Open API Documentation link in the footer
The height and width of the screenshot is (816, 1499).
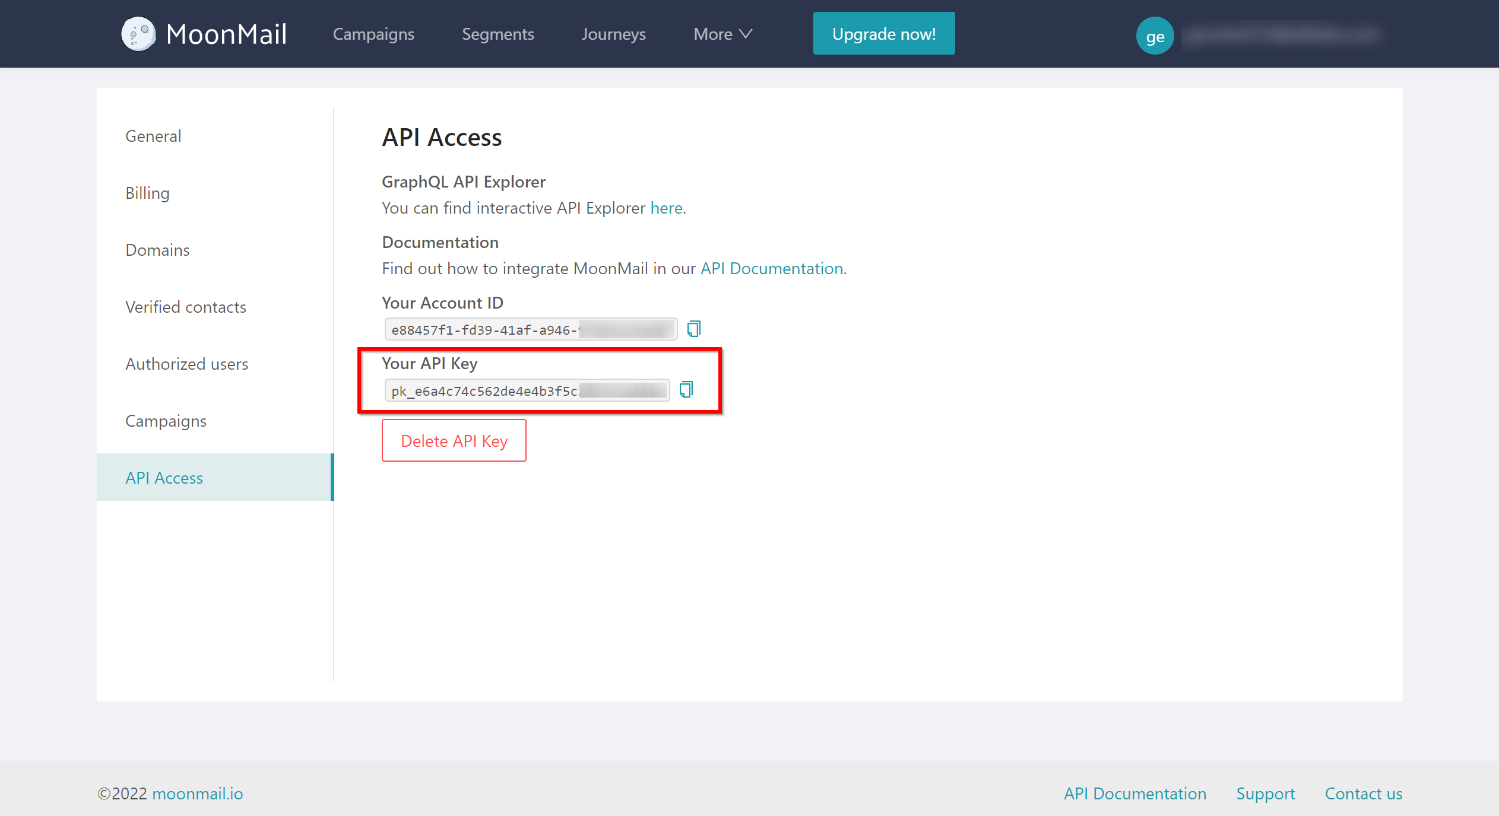[x=1134, y=793]
